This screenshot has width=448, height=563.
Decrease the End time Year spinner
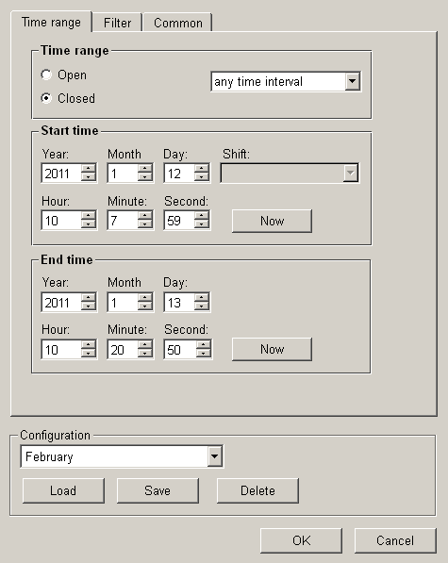tap(89, 306)
